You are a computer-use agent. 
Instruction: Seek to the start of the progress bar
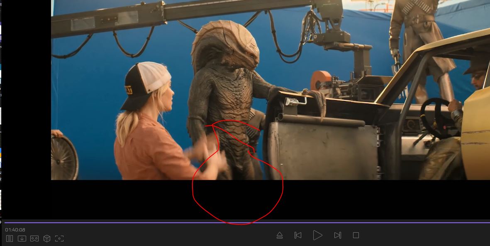[5, 223]
